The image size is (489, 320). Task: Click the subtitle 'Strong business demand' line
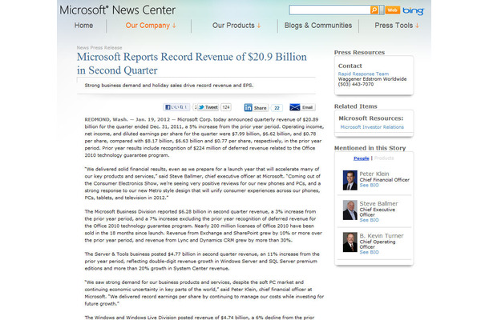[x=168, y=86]
